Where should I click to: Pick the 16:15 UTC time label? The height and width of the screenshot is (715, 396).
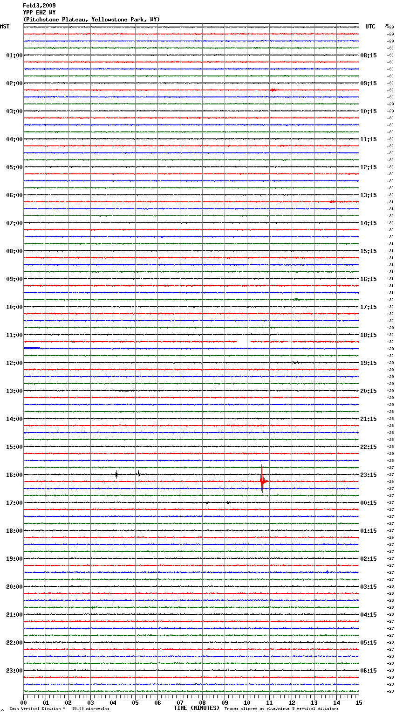point(369,279)
